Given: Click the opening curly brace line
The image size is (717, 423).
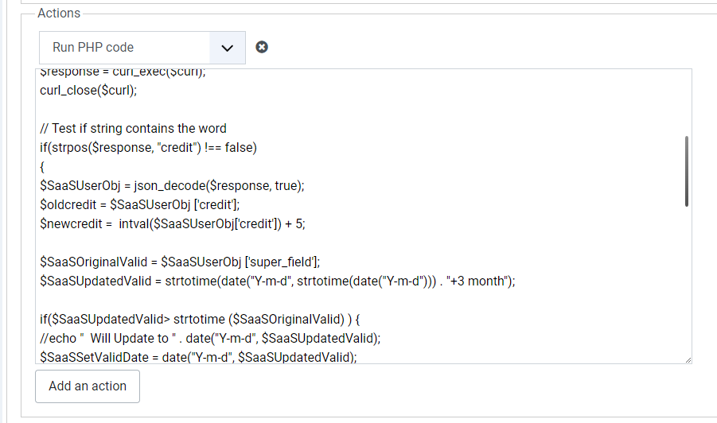Looking at the screenshot, I should (x=44, y=166).
